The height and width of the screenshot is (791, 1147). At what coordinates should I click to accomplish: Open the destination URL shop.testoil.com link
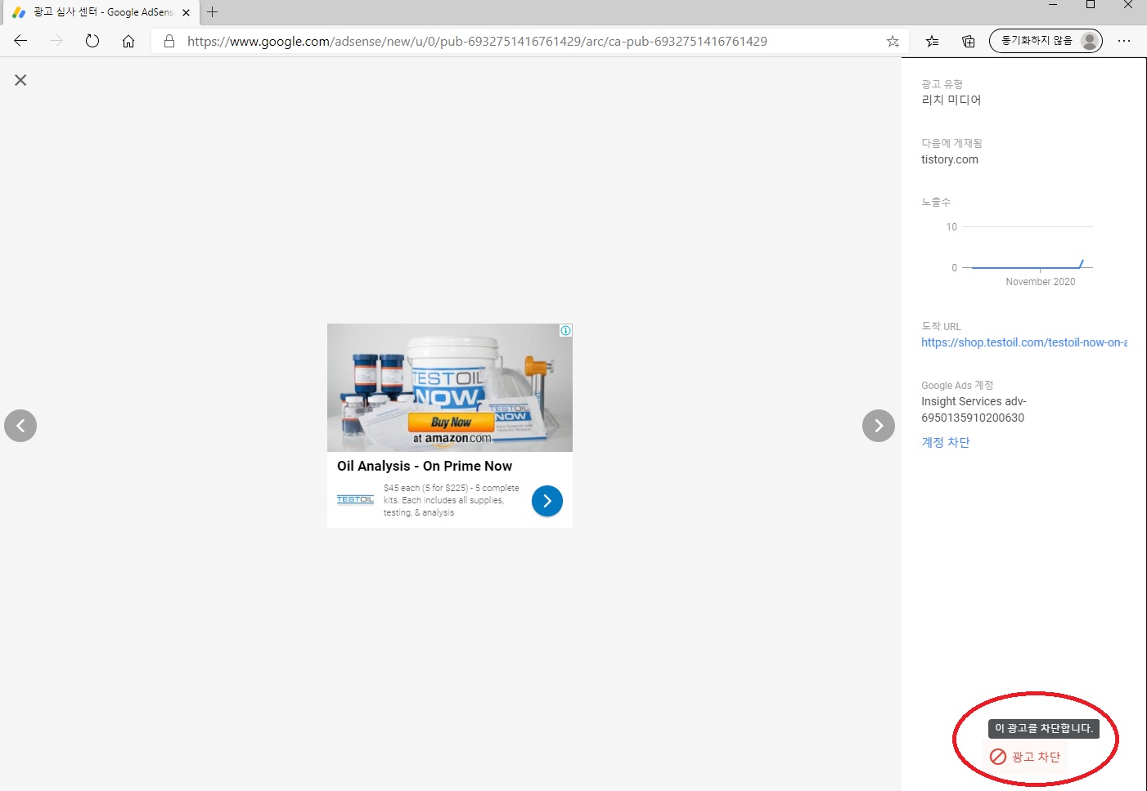[1024, 342]
